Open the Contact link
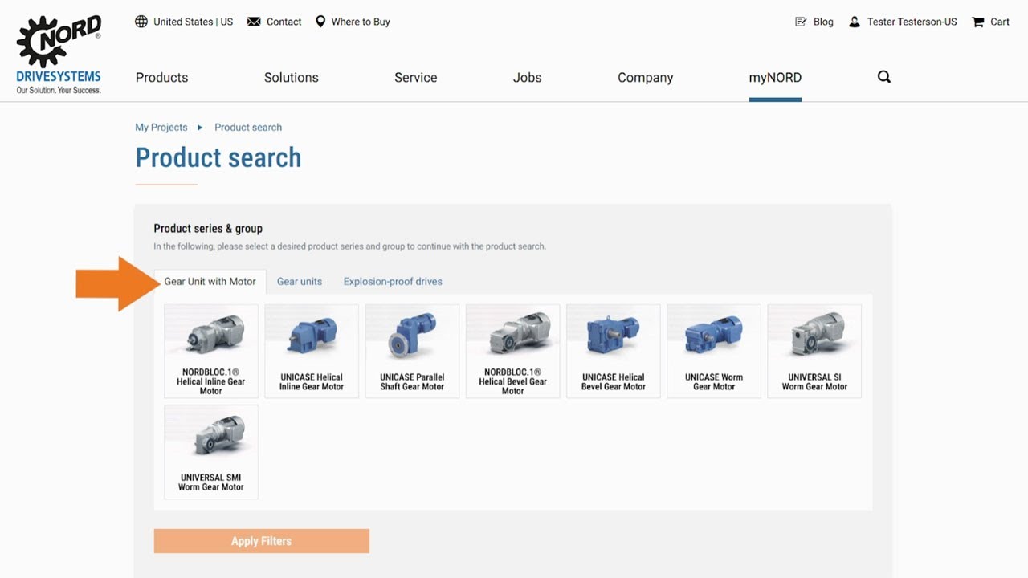 coord(284,22)
